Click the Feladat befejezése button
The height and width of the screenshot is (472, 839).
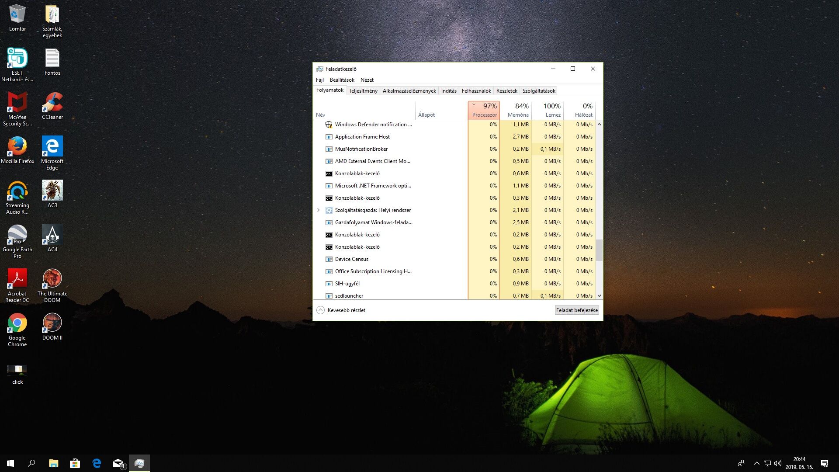pos(576,310)
